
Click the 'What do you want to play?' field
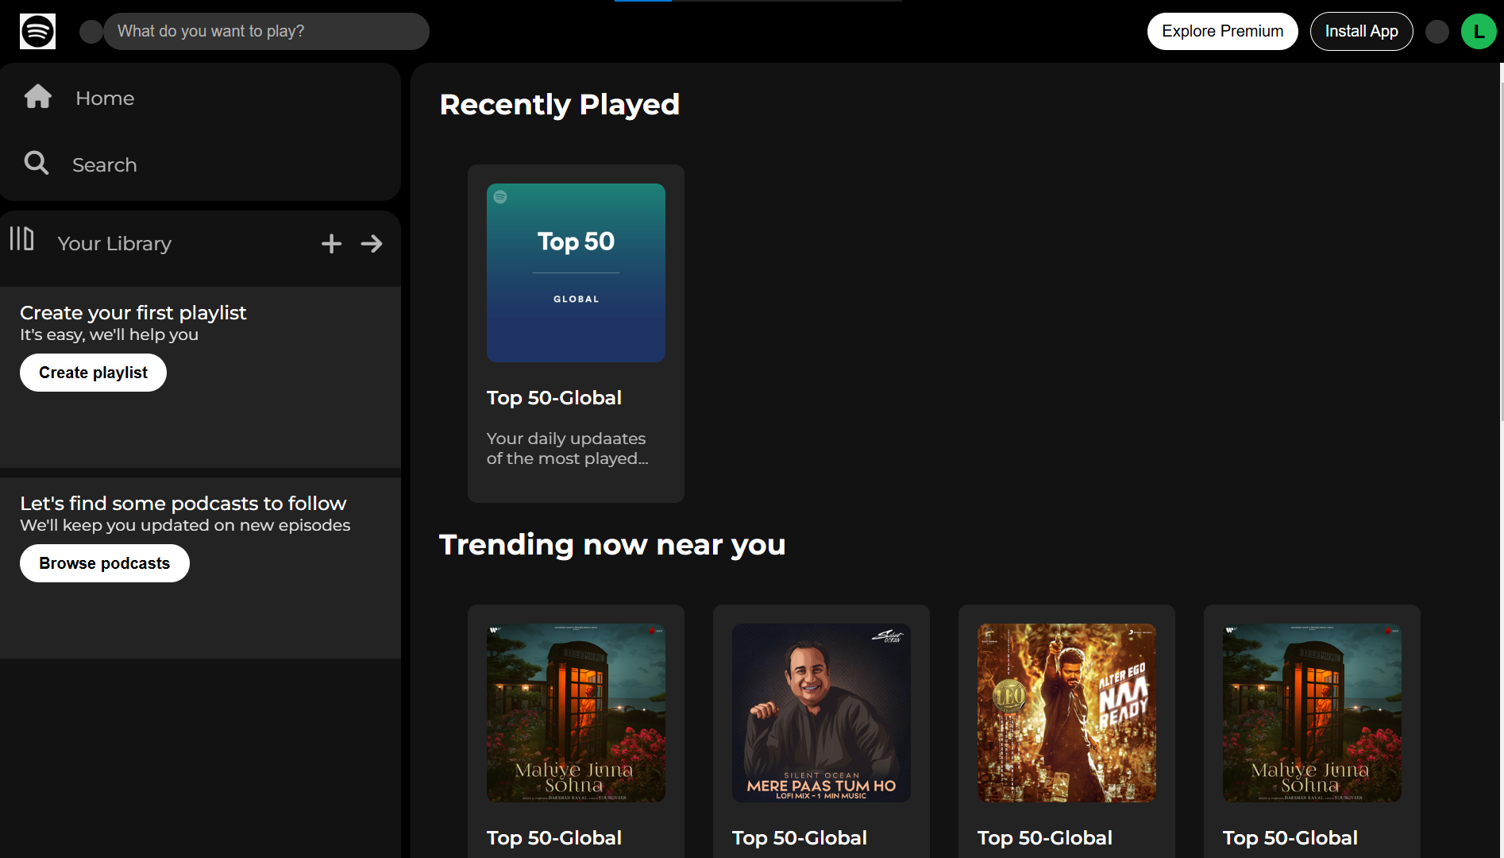266,31
